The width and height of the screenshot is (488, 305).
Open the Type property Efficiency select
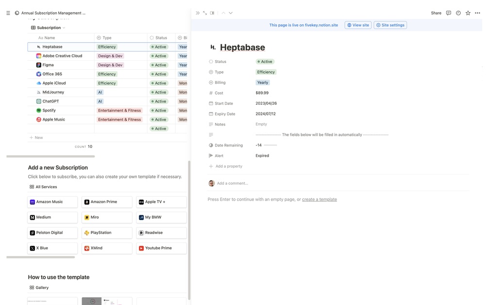pos(266,72)
